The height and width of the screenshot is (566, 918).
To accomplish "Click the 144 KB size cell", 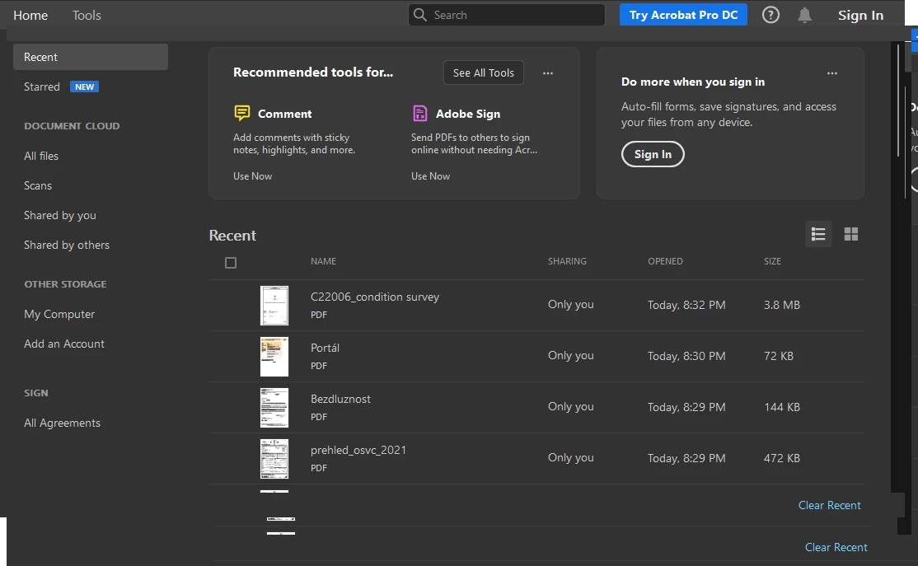I will pyautogui.click(x=781, y=407).
